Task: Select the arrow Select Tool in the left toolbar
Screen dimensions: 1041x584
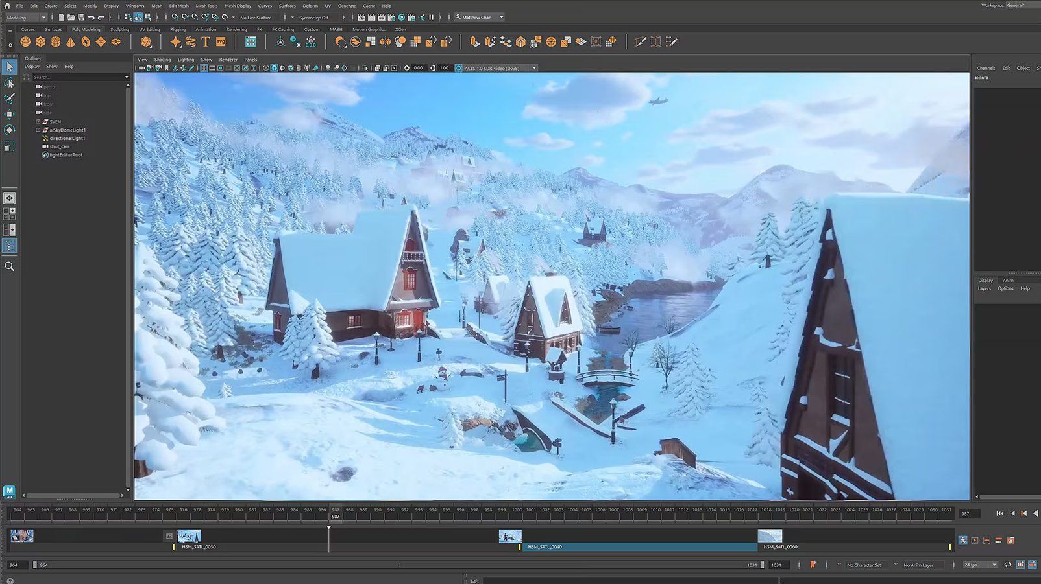Action: click(x=9, y=67)
